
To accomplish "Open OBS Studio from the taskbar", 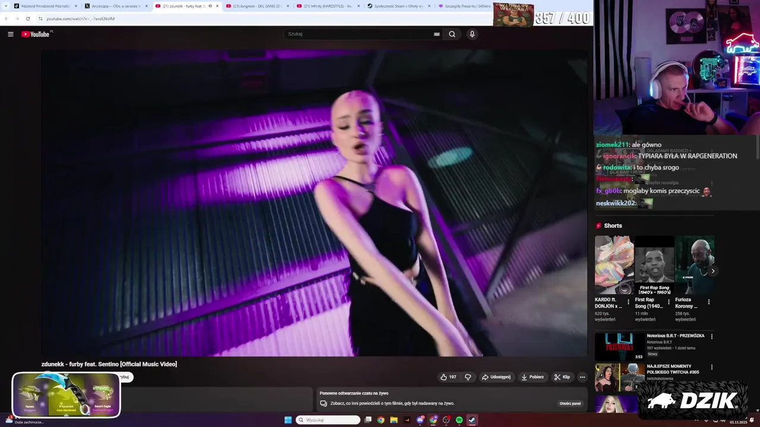I will (x=446, y=420).
